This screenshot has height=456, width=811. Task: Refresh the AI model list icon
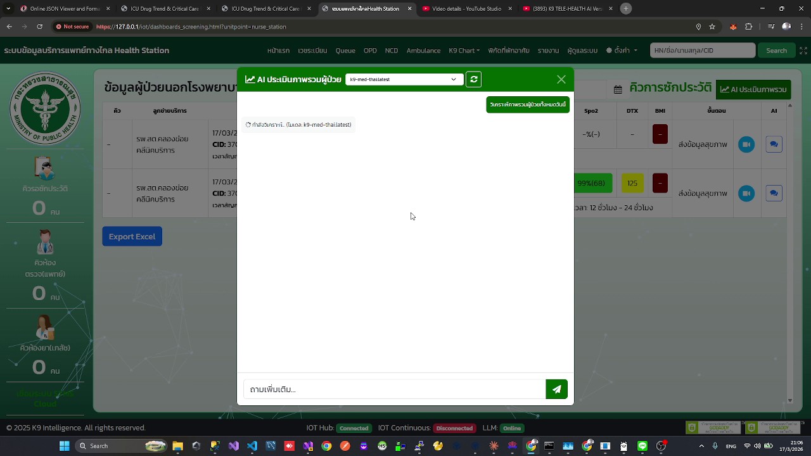click(473, 79)
